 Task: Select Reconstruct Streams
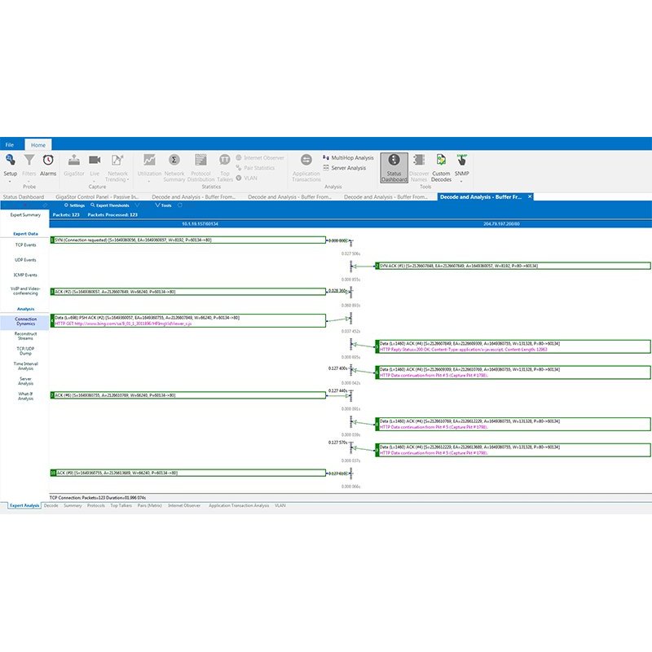(x=25, y=336)
